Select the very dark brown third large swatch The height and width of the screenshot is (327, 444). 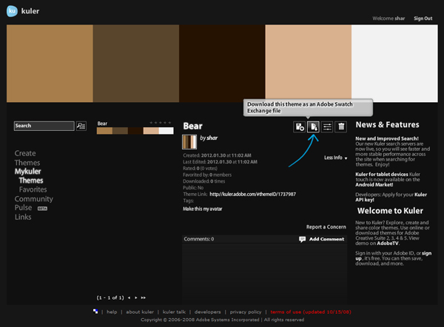click(x=222, y=64)
